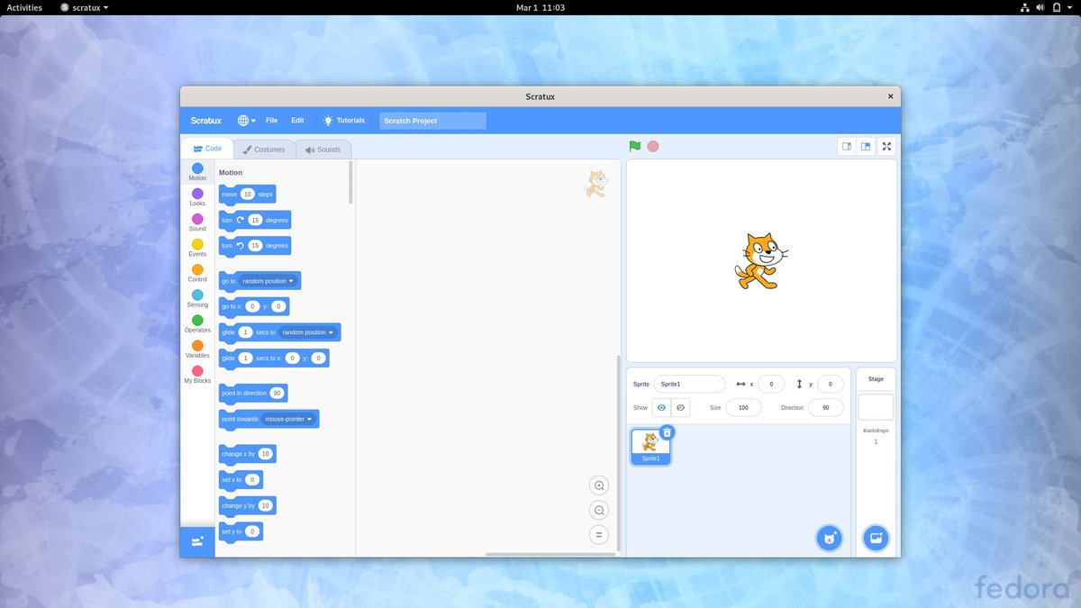This screenshot has height=608, width=1081.
Task: Select the Looks block category
Action: [197, 197]
